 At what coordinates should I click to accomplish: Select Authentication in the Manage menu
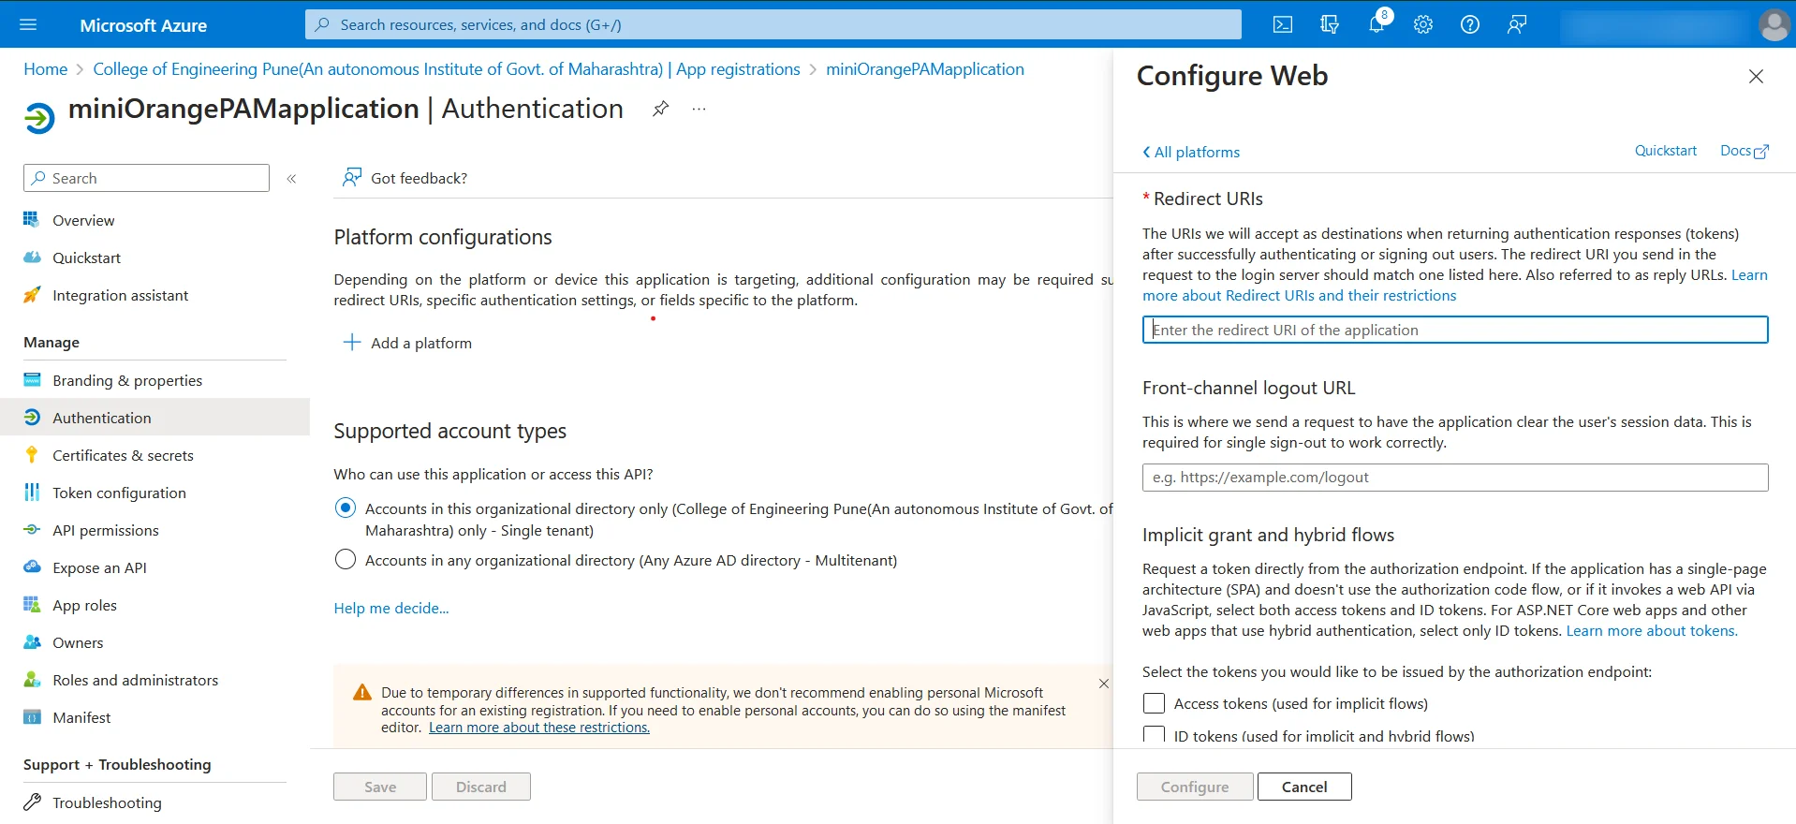(155, 418)
